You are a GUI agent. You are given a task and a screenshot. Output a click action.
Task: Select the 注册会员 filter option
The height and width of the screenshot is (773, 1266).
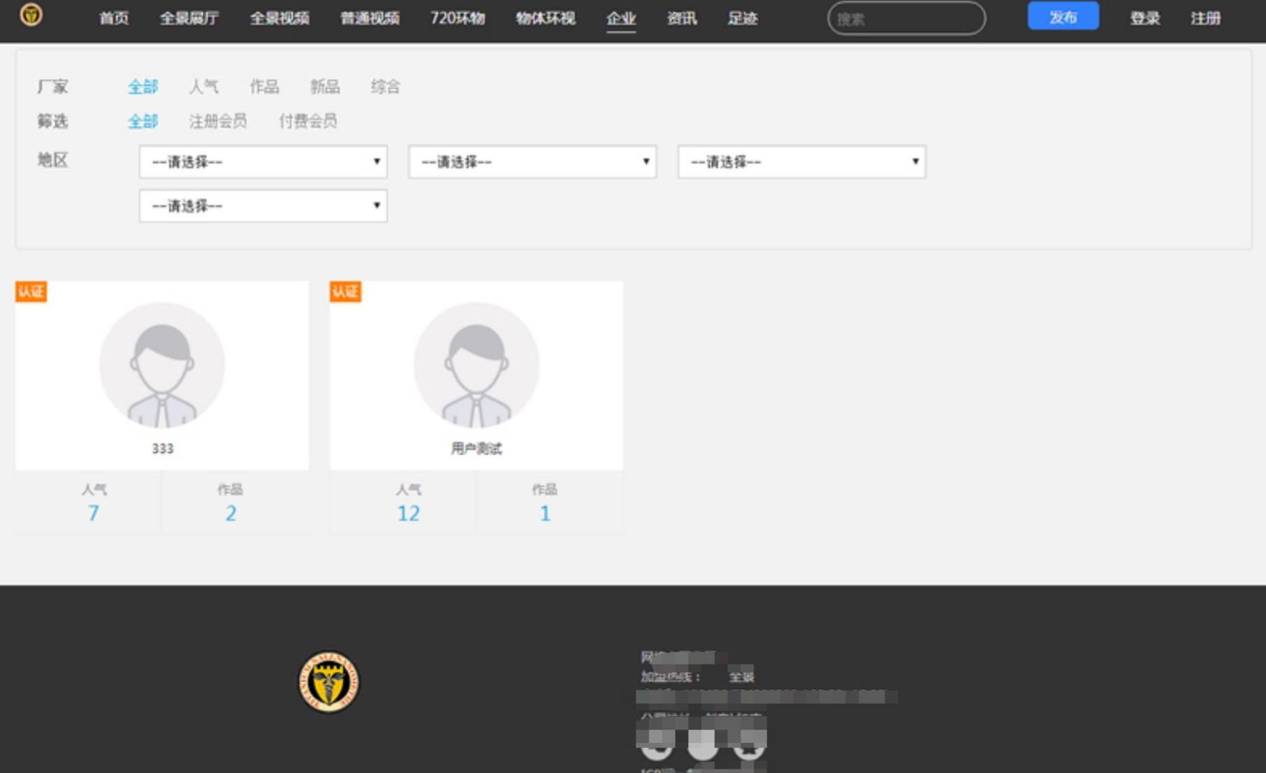[217, 121]
